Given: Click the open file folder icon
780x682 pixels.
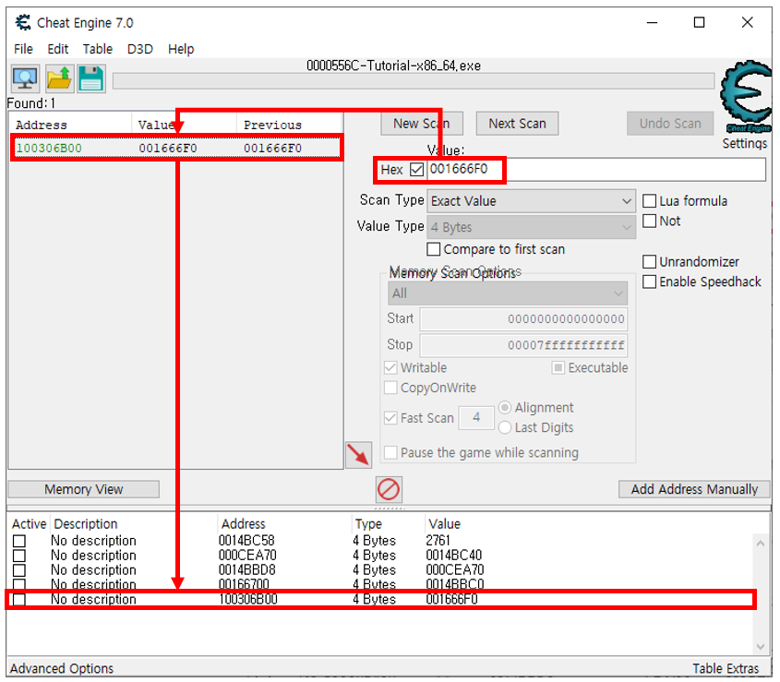Looking at the screenshot, I should pyautogui.click(x=59, y=78).
